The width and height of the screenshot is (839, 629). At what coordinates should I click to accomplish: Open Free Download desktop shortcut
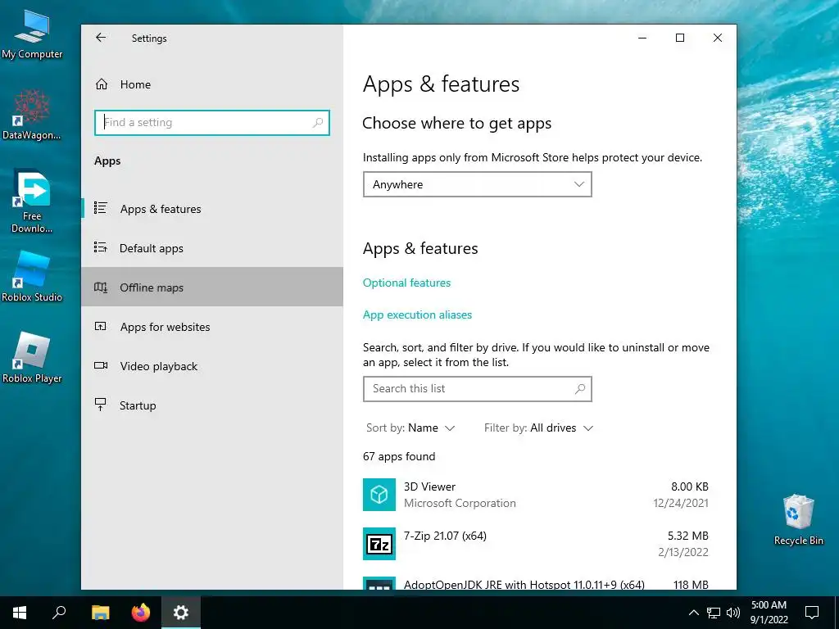32,201
